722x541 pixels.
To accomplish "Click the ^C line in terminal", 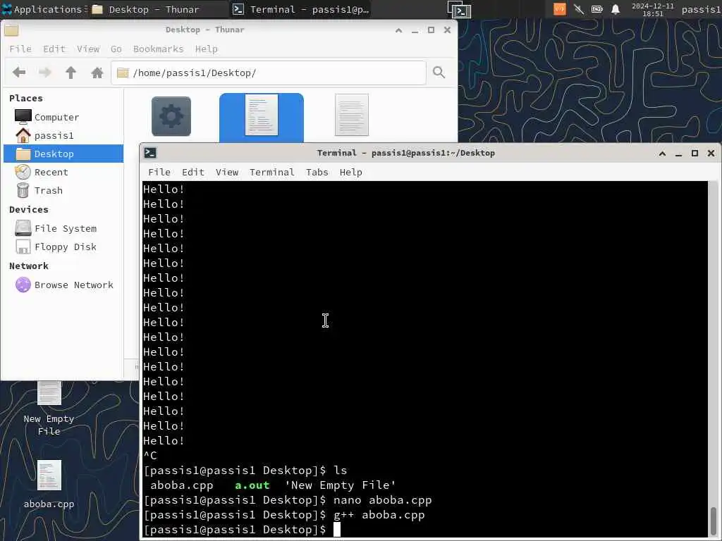I will [x=150, y=456].
